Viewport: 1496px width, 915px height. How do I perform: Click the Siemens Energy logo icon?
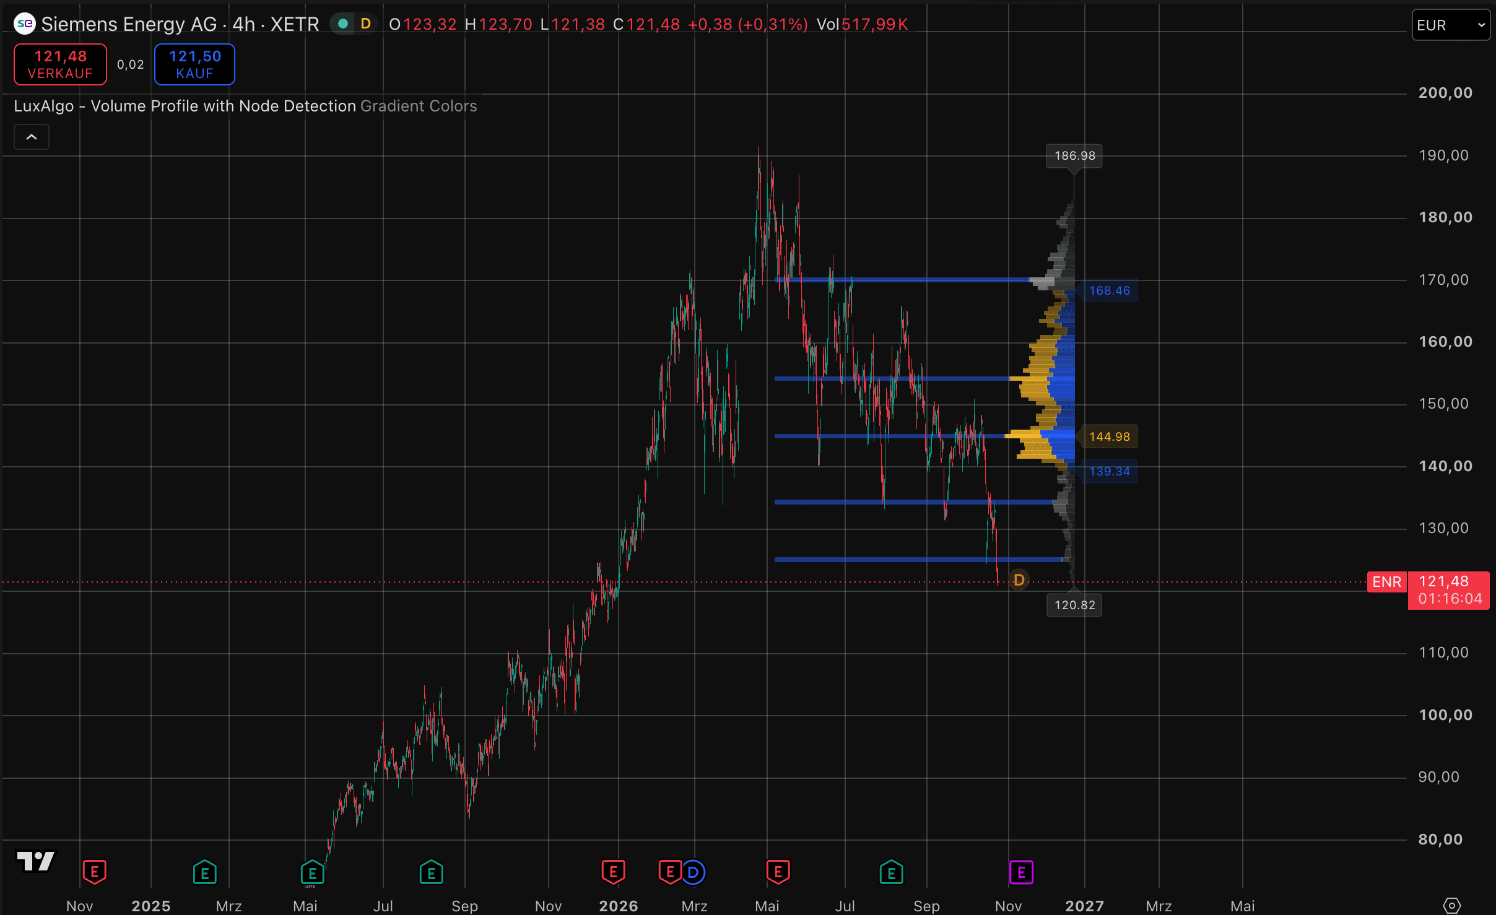(24, 24)
